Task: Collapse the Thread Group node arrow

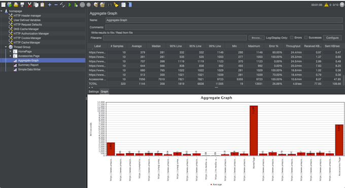Action: [x=6, y=47]
